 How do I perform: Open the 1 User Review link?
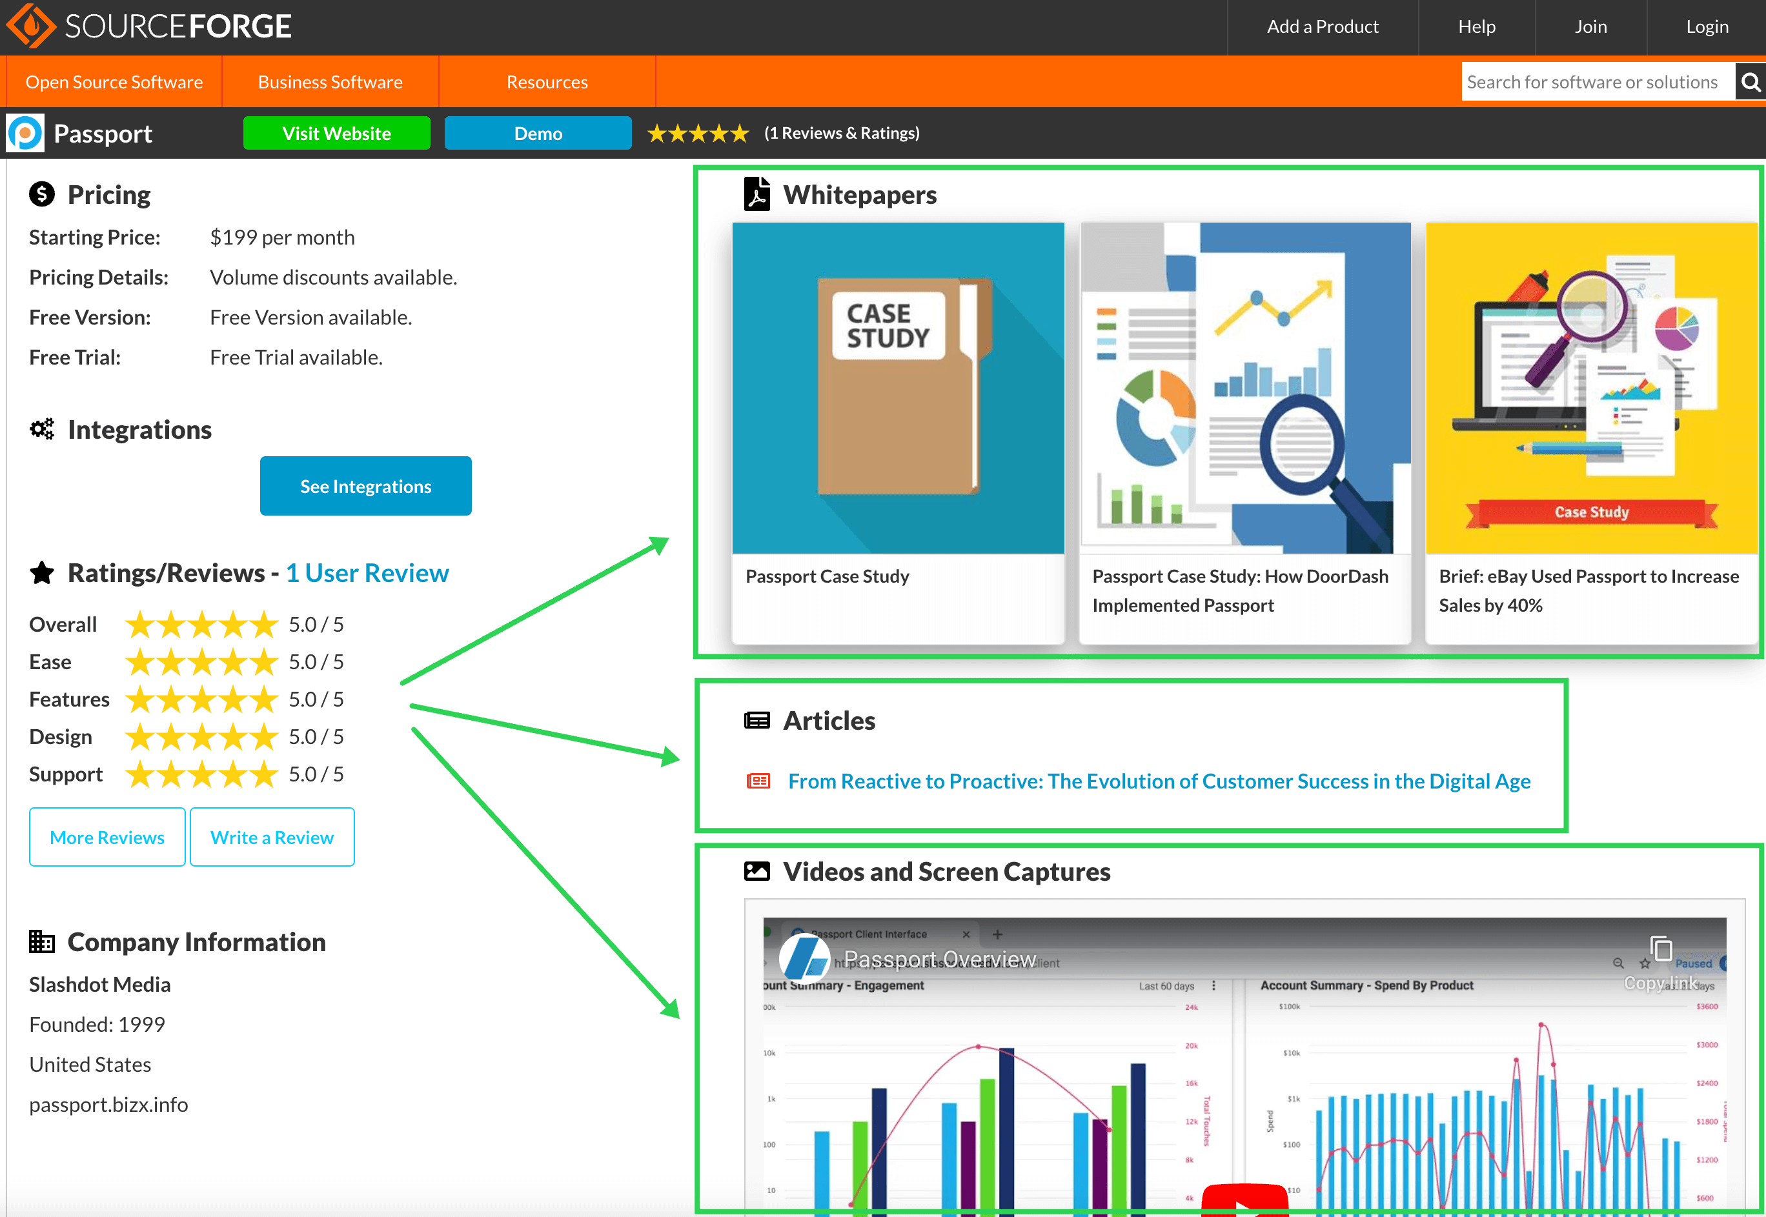pyautogui.click(x=367, y=572)
